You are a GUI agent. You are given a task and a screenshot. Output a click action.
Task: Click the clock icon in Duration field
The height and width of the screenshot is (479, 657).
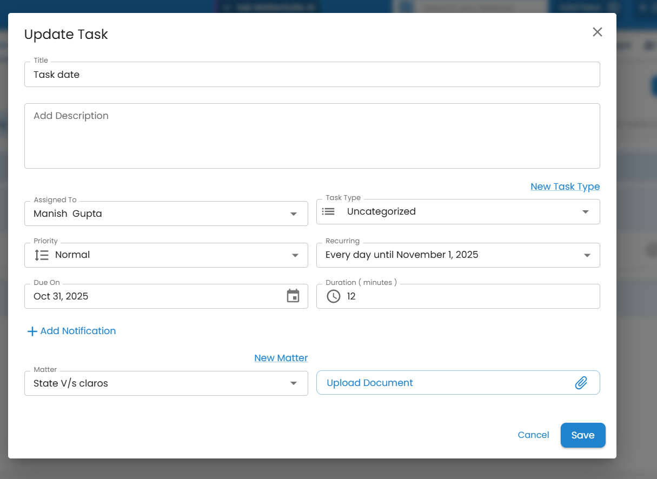[x=334, y=296]
